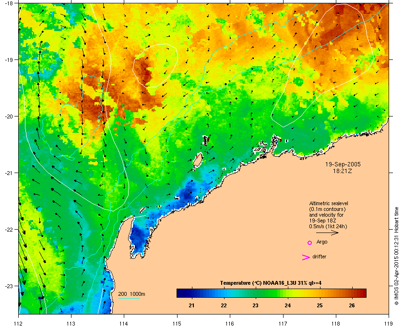This screenshot has height=326, width=403.
Task: Click the '116' longitude axis label
Action: click(230, 323)
